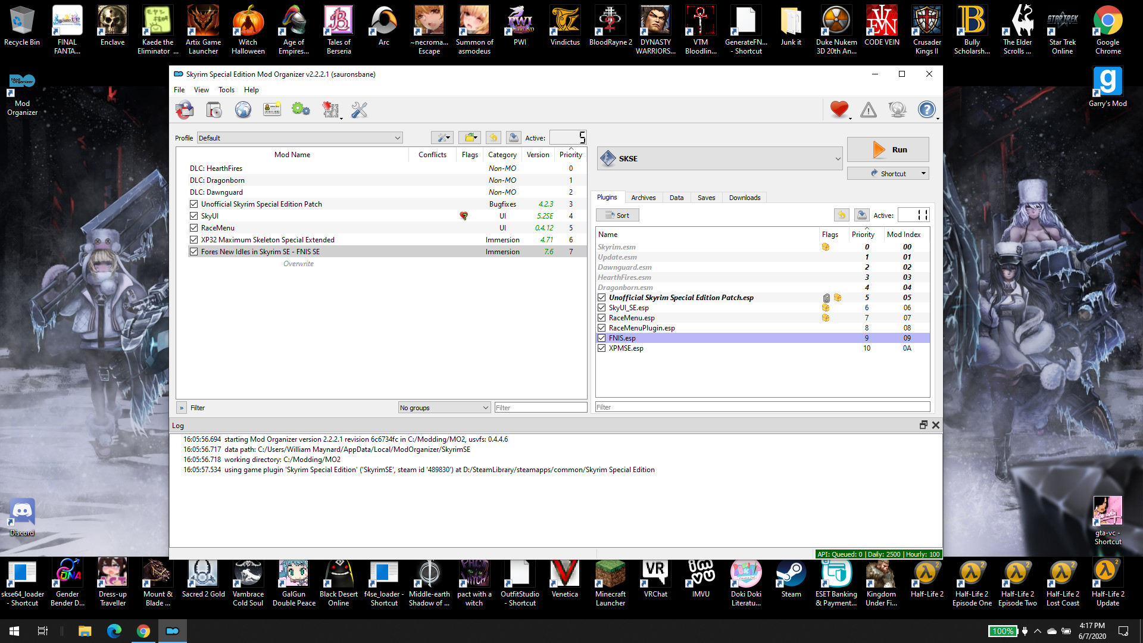Screen dimensions: 1143x643
Task: Switch to the Data tab
Action: click(676, 198)
